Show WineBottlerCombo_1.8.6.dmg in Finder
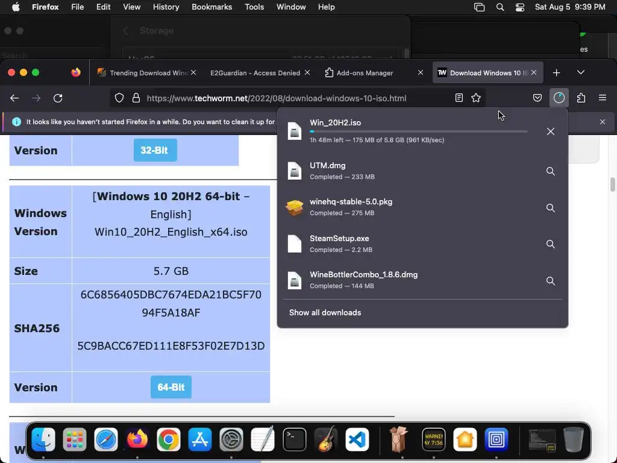Viewport: 617px width, 463px height. click(551, 281)
